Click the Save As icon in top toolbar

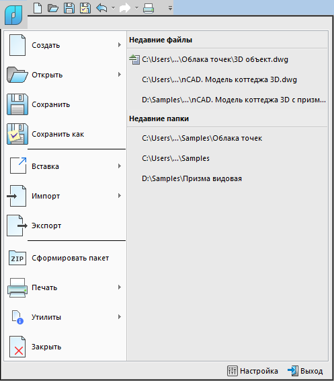[x=85, y=8]
